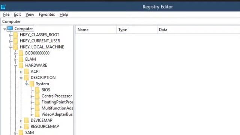The height and width of the screenshot is (135, 240).
Task: Select the Computer root label in tree
Action: point(24,28)
